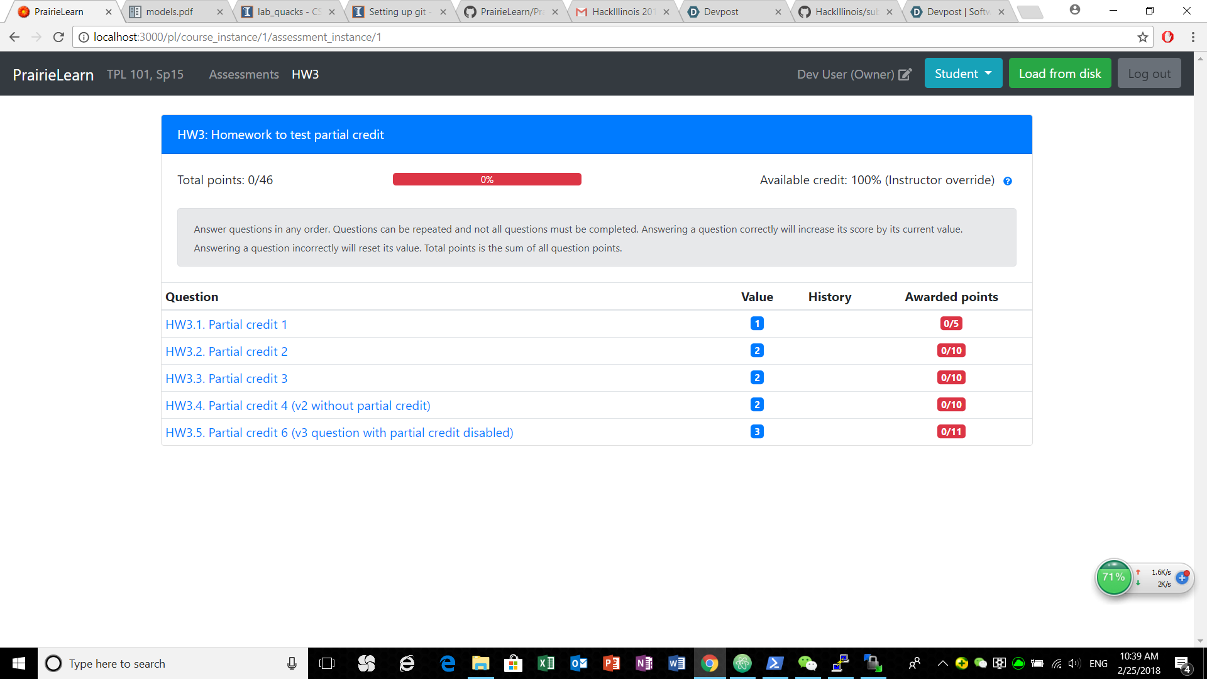Open the Chrome three-dot menu
The height and width of the screenshot is (679, 1207).
pyautogui.click(x=1193, y=37)
